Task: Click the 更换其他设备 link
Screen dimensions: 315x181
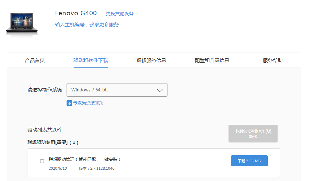Action: pos(120,14)
